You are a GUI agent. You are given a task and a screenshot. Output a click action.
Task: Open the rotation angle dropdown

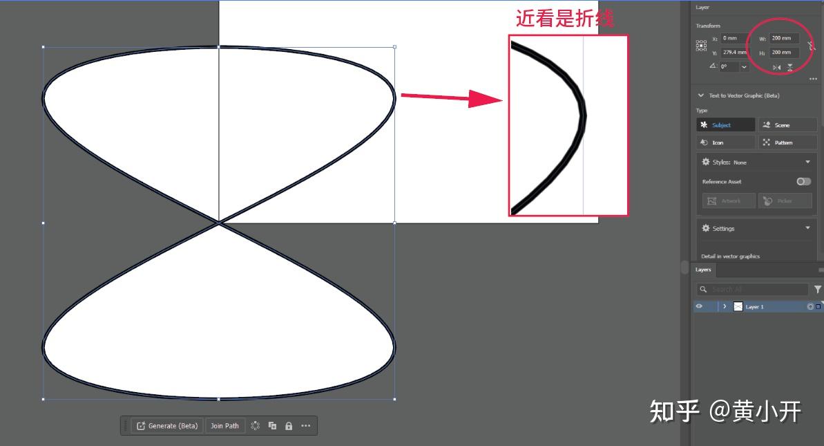tap(744, 67)
